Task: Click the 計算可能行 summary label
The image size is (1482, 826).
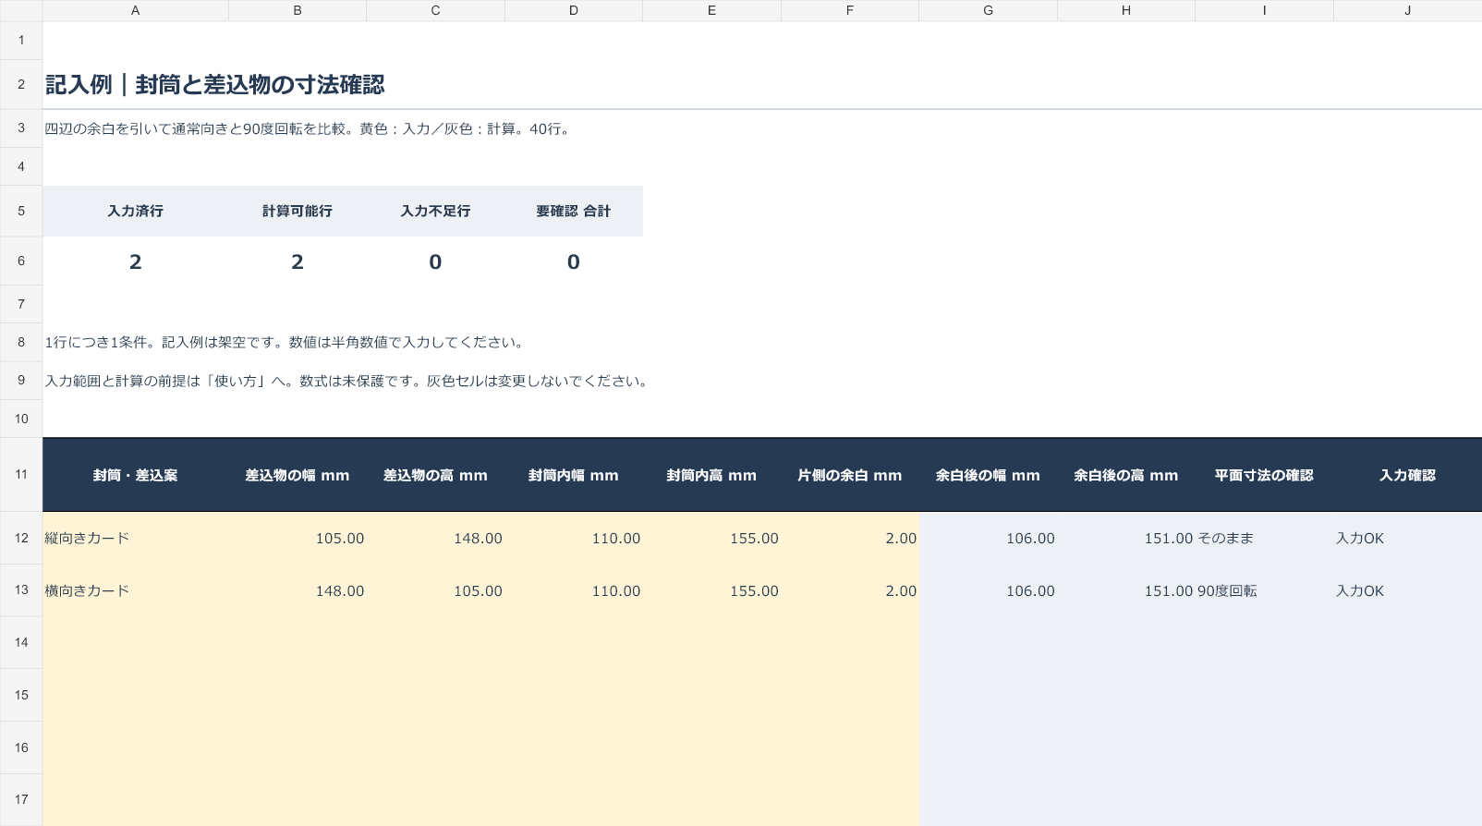Action: click(298, 211)
